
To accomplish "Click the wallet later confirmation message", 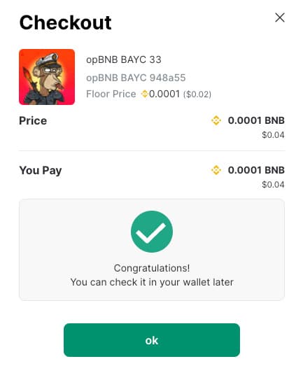I will click(x=152, y=282).
